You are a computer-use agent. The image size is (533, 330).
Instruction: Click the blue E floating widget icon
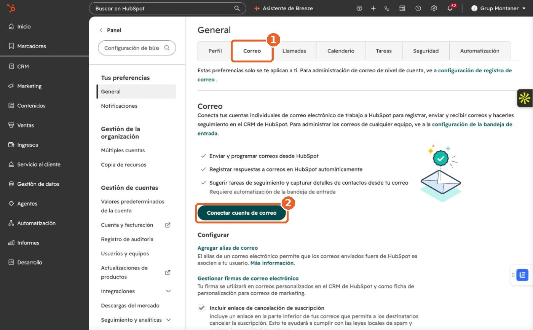pyautogui.click(x=522, y=275)
